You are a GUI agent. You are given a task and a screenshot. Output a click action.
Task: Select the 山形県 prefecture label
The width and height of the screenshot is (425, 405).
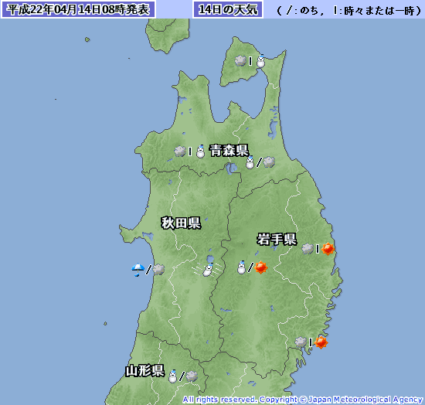coord(144,370)
